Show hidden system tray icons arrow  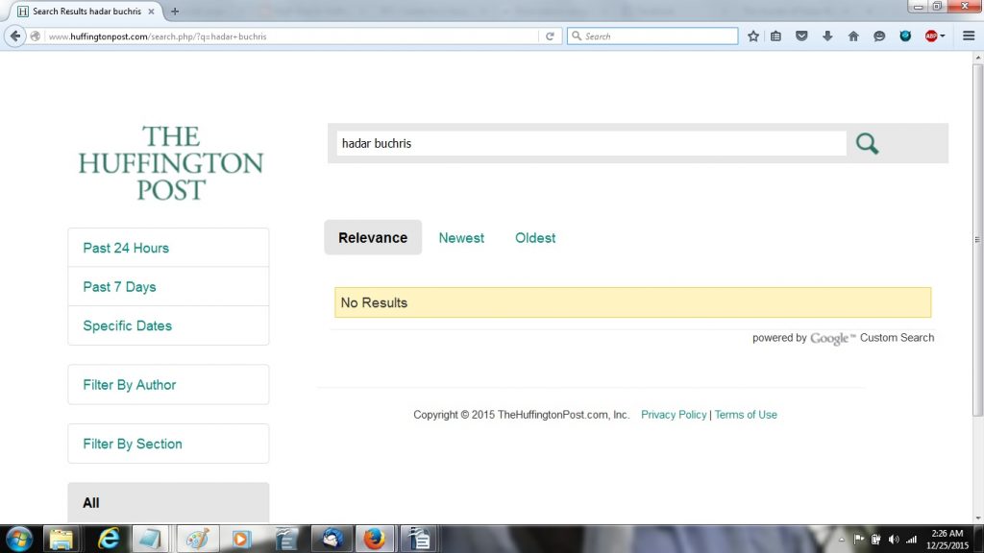point(841,540)
